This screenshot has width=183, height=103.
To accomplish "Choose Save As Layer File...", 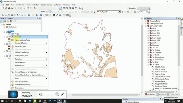I will (29, 82).
